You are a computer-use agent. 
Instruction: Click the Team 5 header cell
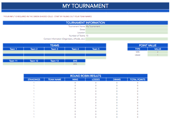coord(96,49)
